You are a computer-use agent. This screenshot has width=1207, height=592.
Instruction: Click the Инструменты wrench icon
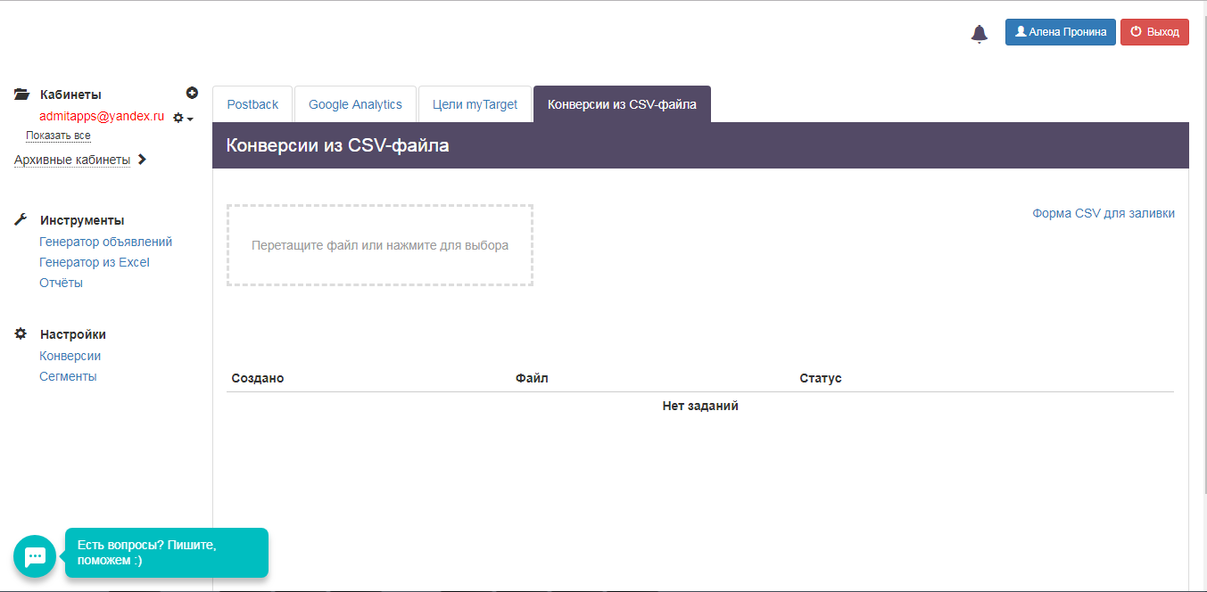tap(21, 219)
